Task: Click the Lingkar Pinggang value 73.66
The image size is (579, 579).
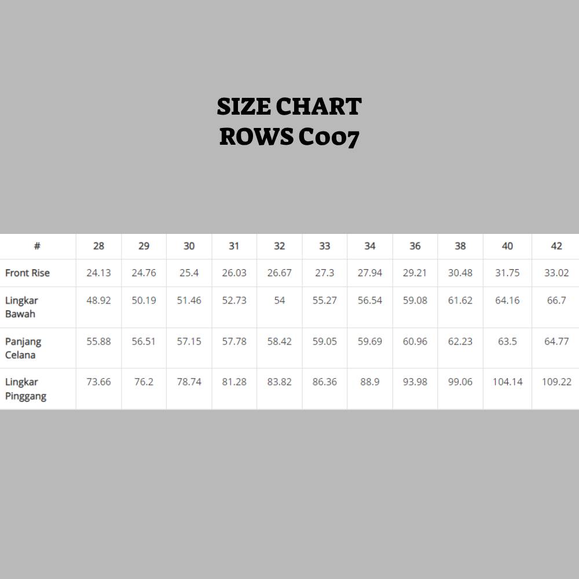Action: tap(98, 382)
